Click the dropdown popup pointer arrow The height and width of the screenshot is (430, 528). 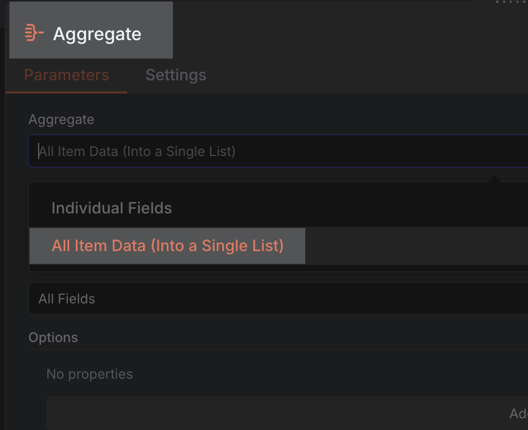click(x=494, y=179)
